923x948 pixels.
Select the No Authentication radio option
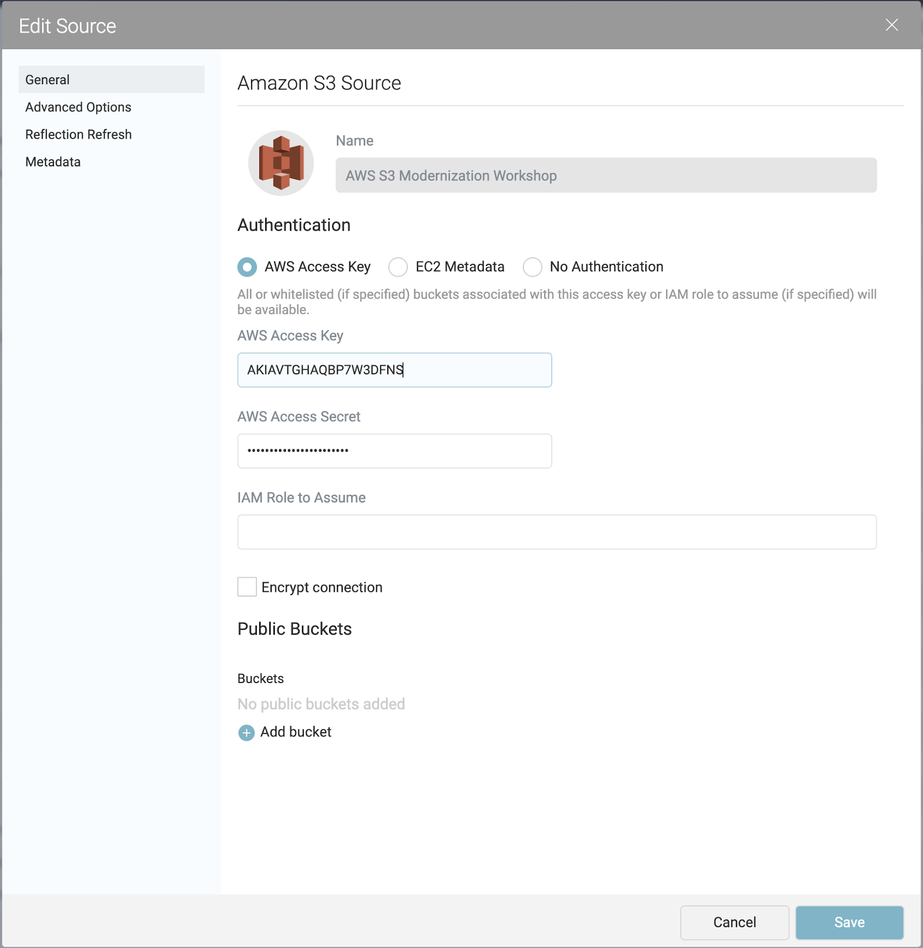tap(532, 267)
